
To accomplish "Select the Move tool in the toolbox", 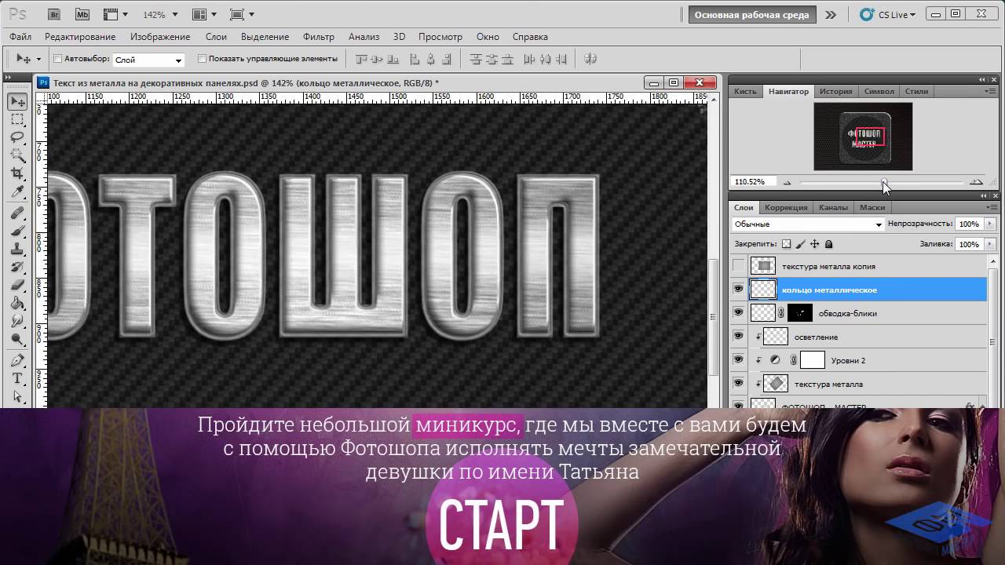I will point(17,102).
